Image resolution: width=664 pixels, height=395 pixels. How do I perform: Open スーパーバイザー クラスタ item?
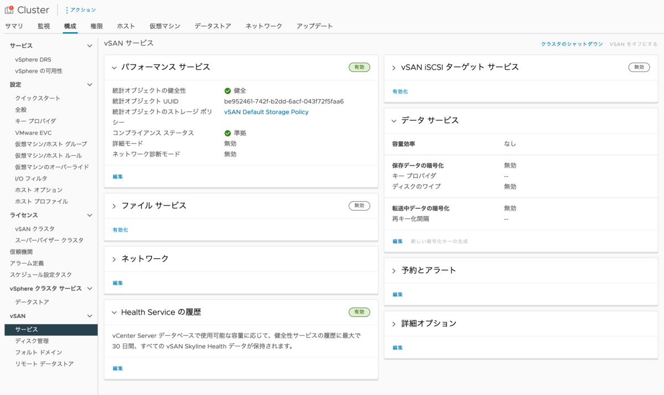tap(49, 240)
